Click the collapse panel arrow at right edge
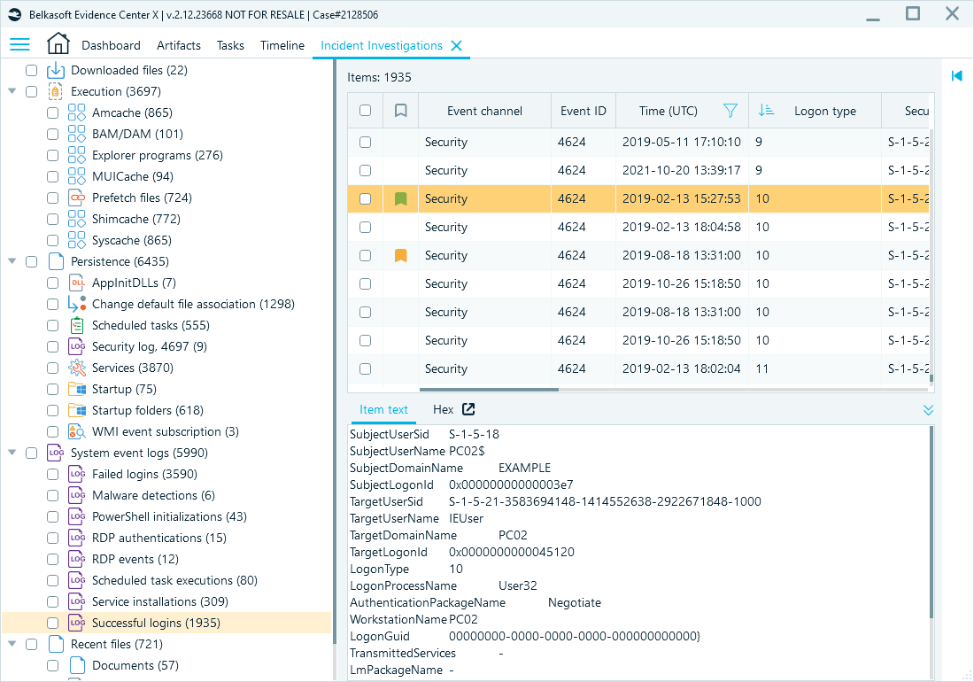The width and height of the screenshot is (974, 682). tap(956, 76)
